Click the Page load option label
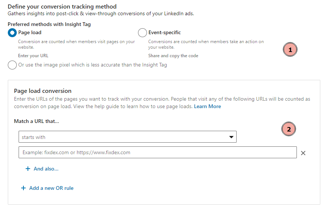327x211 pixels. coord(30,32)
